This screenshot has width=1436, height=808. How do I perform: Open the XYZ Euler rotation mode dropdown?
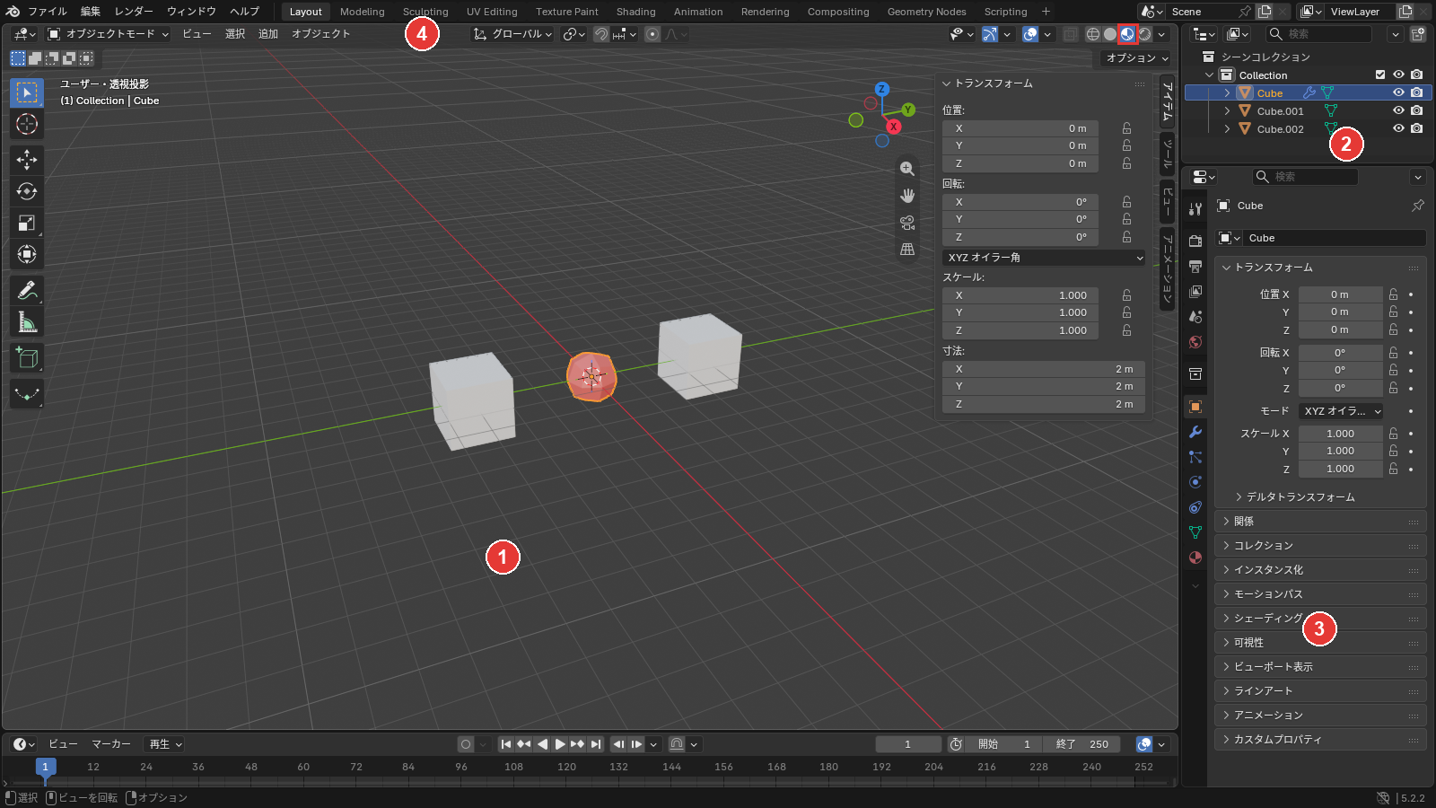pos(1044,258)
